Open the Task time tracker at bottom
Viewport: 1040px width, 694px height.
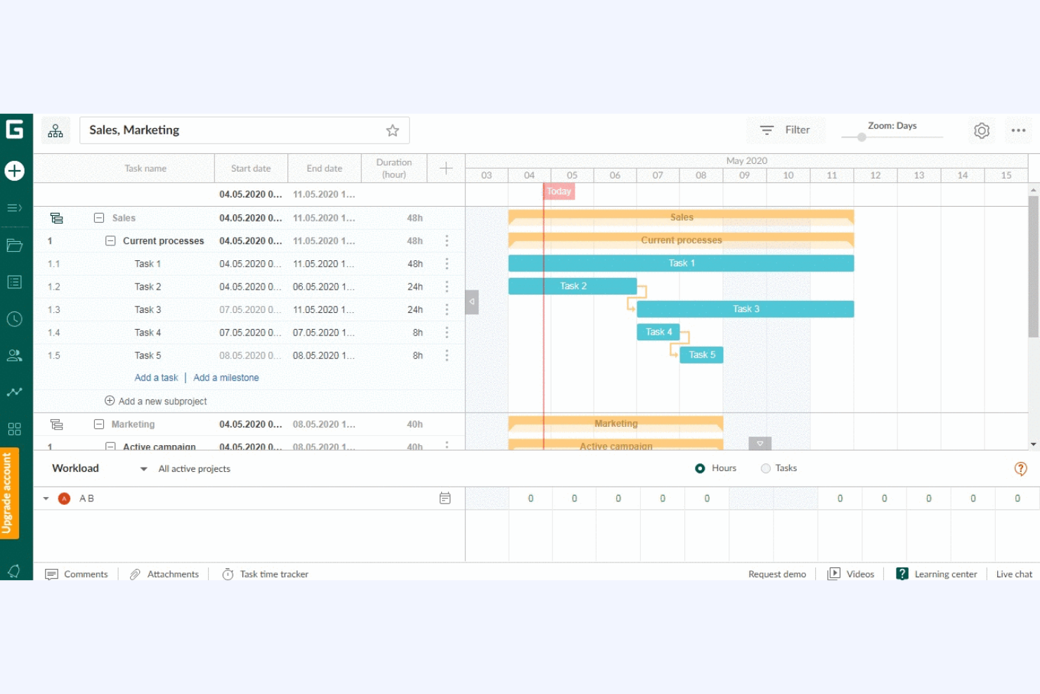pos(265,574)
